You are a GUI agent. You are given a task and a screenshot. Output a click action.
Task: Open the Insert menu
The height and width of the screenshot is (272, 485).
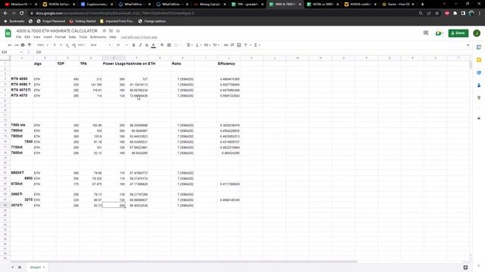[x=48, y=37]
